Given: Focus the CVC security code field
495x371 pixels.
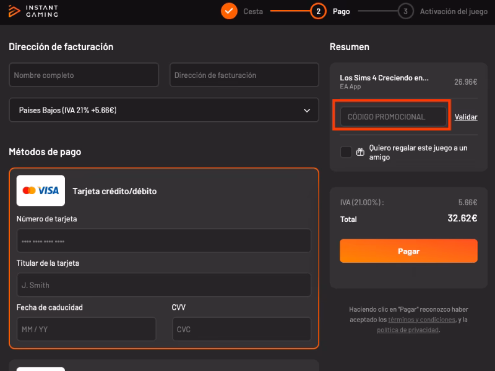Looking at the screenshot, I should [241, 329].
